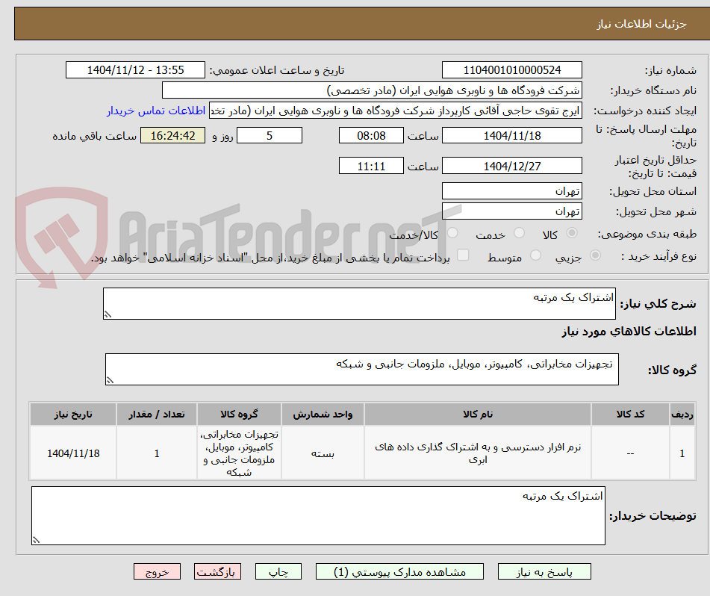710x596 pixels.
Task: Toggle the Islamic treasury payment checkbox
Action: point(463,255)
